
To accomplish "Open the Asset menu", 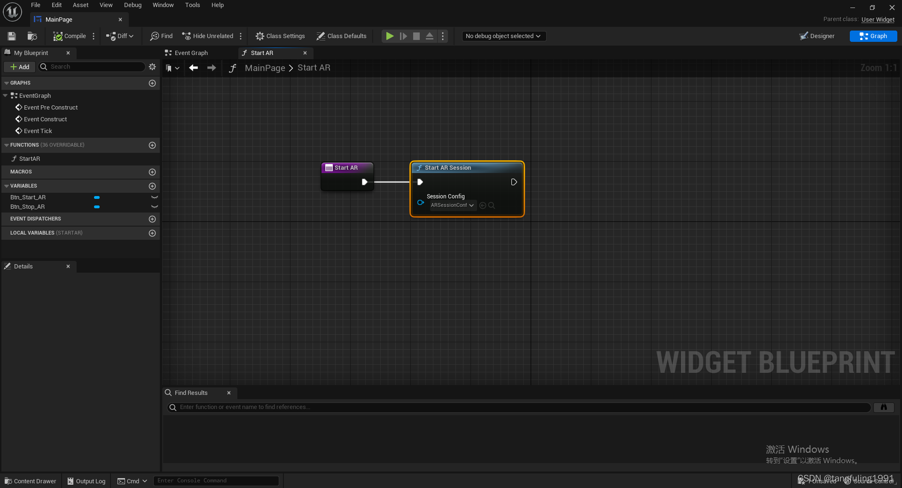I will click(80, 5).
